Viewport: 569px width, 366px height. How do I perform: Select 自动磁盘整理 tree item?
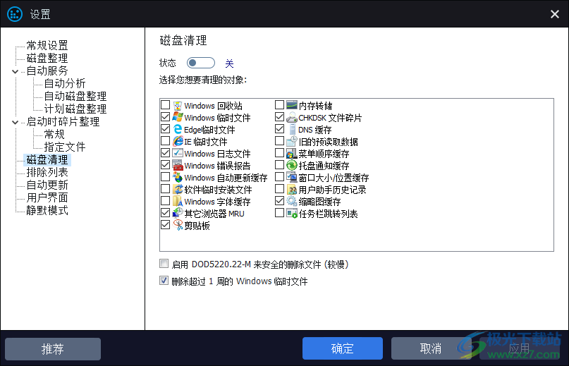tap(75, 96)
